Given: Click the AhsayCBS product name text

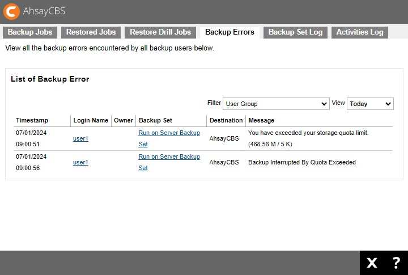Looking at the screenshot, I should click(x=44, y=11).
